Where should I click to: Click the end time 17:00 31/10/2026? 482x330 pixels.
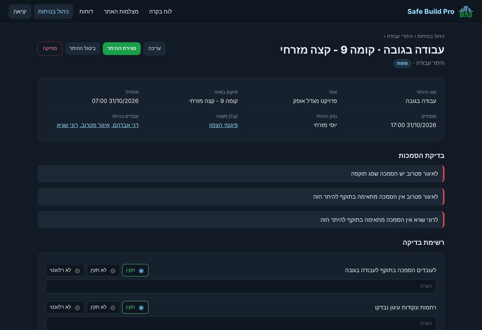[x=413, y=125]
